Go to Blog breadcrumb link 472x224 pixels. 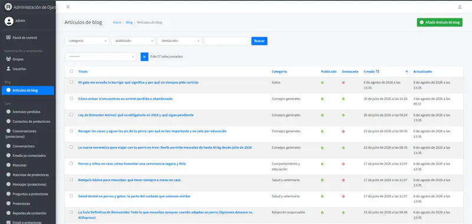(129, 22)
